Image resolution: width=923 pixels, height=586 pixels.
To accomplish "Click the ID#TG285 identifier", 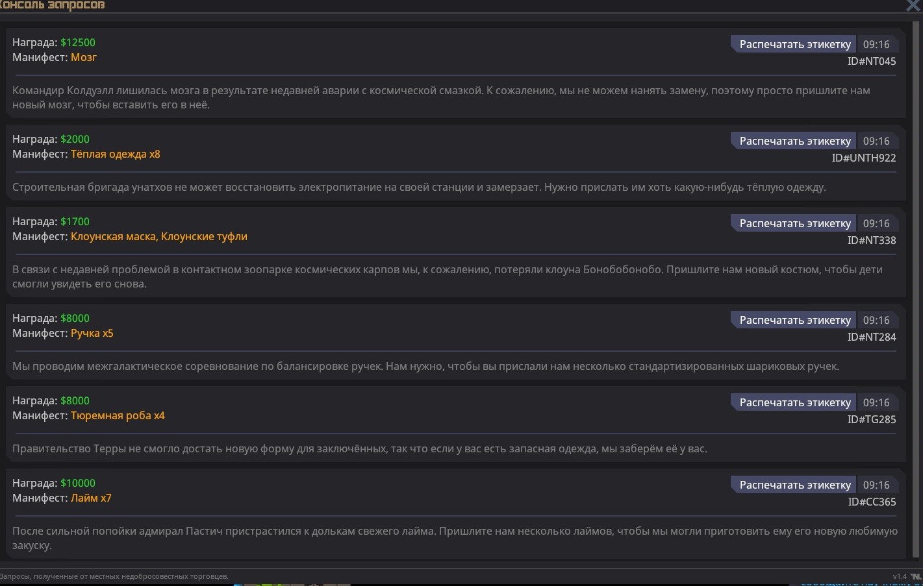I will tap(871, 420).
